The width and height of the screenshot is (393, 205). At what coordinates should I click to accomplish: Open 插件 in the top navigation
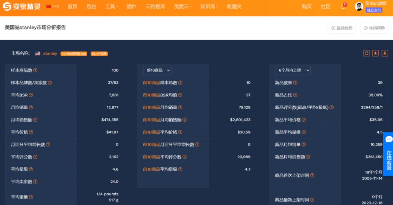tap(132, 6)
